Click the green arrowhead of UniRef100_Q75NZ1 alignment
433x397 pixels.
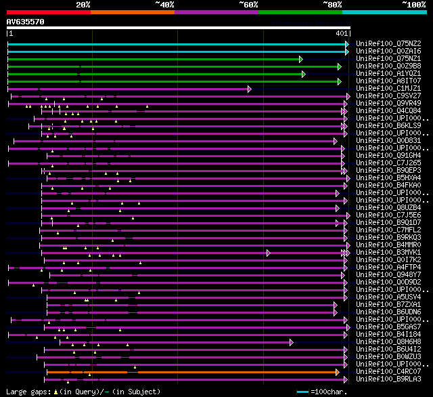click(301, 59)
